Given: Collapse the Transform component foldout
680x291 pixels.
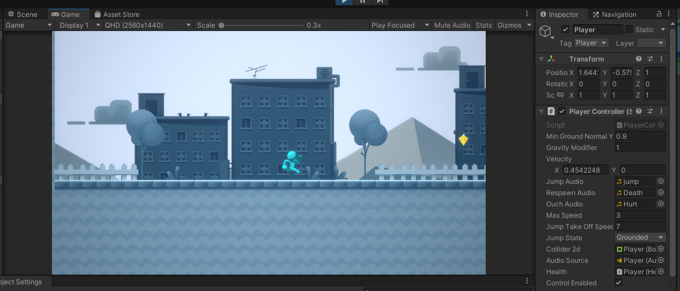Looking at the screenshot, I should (542, 59).
